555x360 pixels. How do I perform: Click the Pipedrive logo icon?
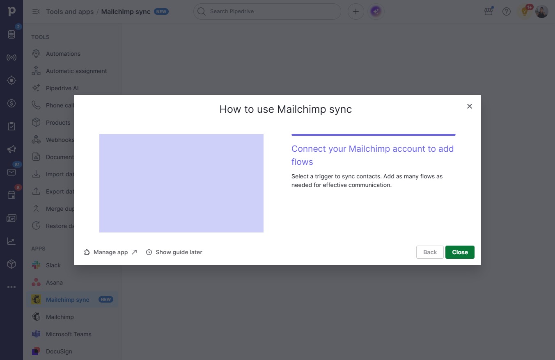[11, 11]
